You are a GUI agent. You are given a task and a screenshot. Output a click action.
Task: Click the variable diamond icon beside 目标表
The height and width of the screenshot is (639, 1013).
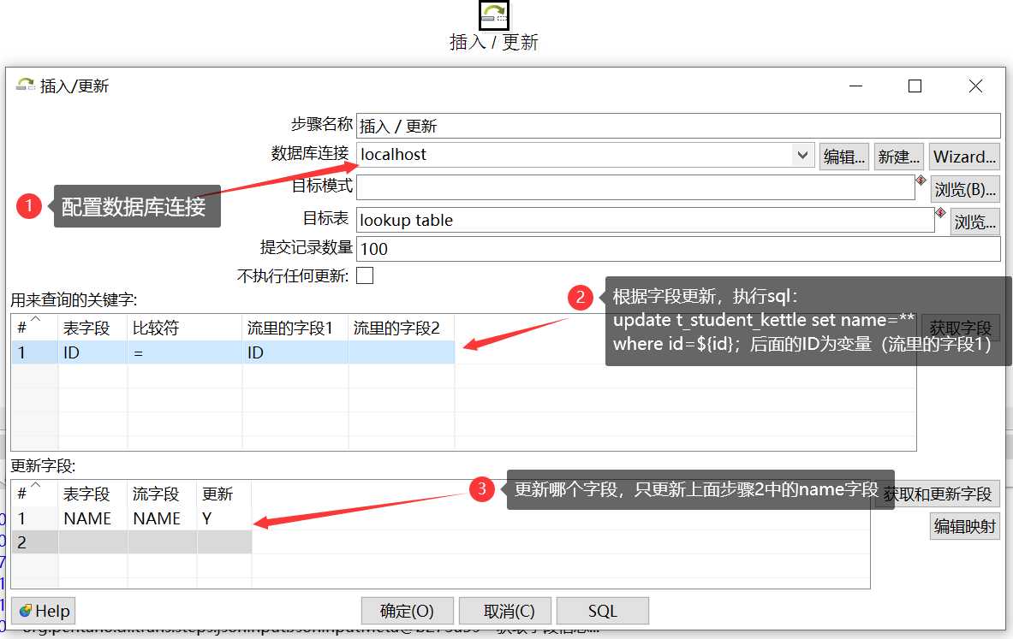[x=940, y=212]
